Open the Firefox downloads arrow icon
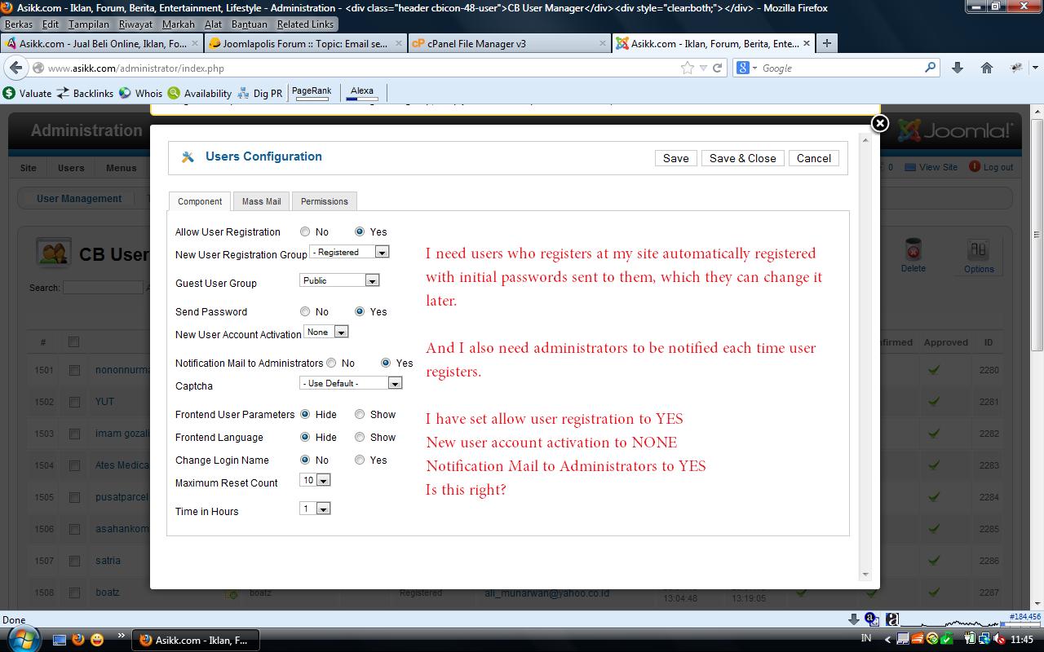Screen dimensions: 1044x652 958,68
